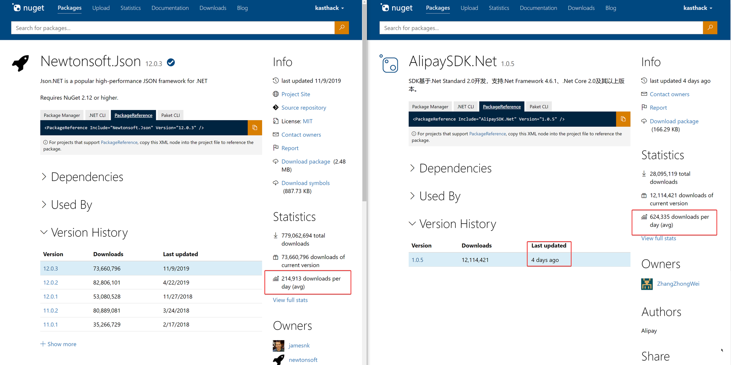Focus search packages field in left window
Image resolution: width=731 pixels, height=365 pixels.
click(173, 28)
